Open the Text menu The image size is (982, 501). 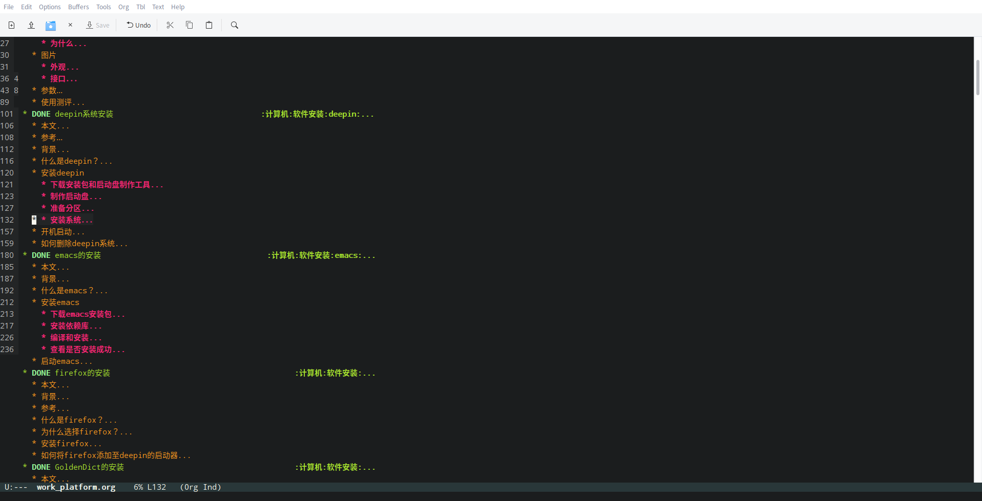(x=158, y=7)
